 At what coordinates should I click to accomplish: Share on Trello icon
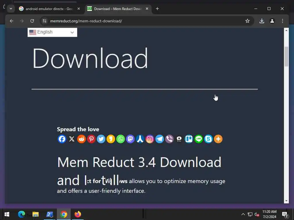189,139
